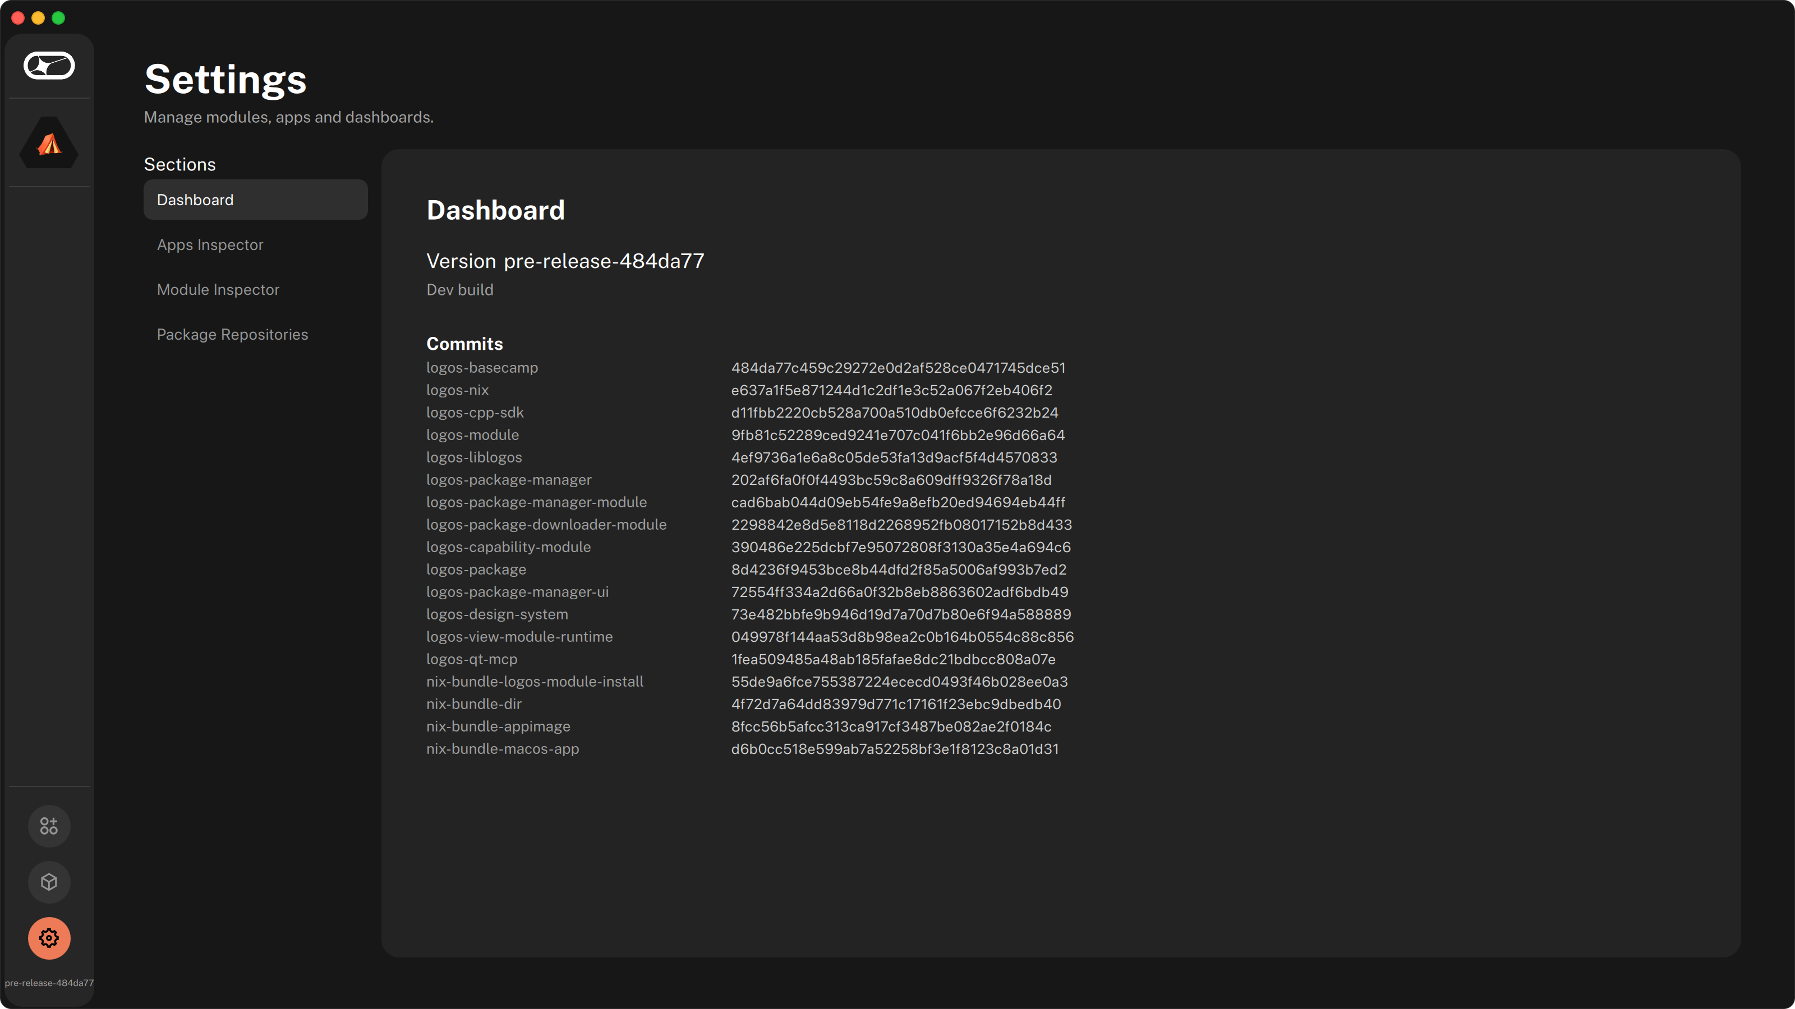Select the orange settings gear icon
Image resolution: width=1795 pixels, height=1009 pixels.
click(x=49, y=938)
